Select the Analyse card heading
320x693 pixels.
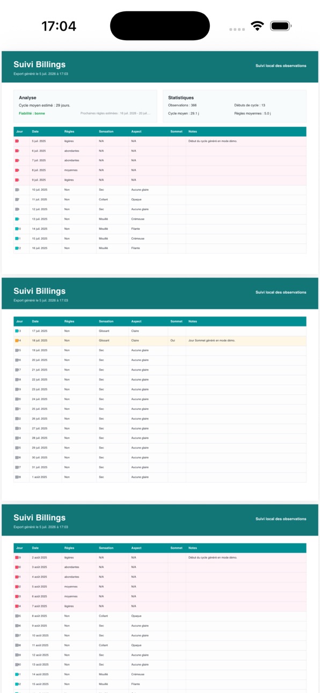point(27,98)
